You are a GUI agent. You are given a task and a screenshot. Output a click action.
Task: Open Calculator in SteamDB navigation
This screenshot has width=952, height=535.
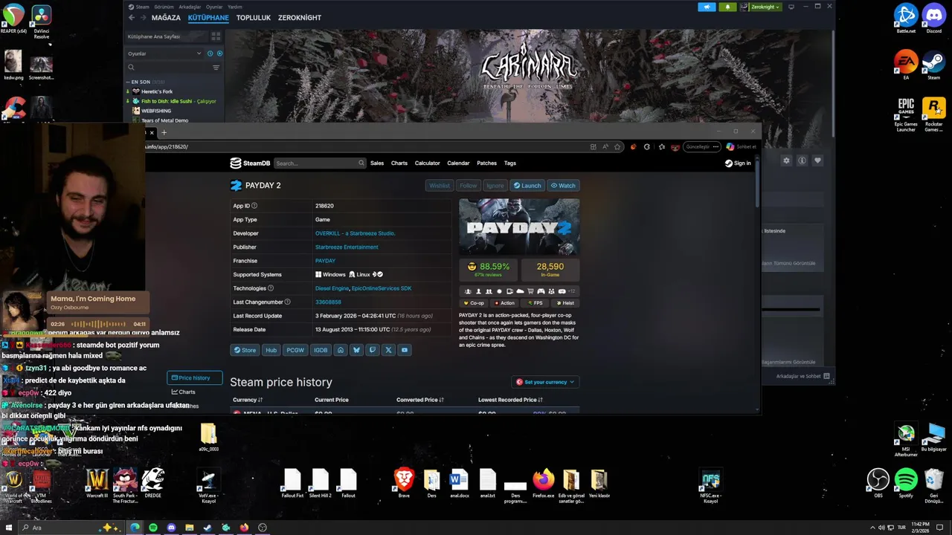pos(427,163)
